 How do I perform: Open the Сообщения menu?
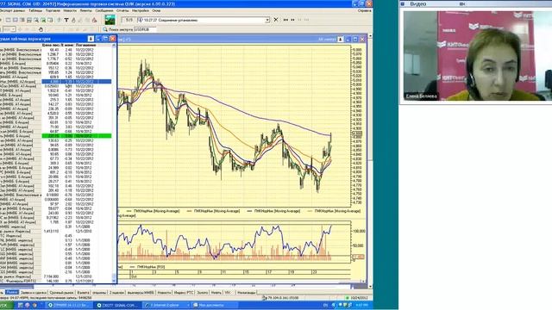click(104, 10)
